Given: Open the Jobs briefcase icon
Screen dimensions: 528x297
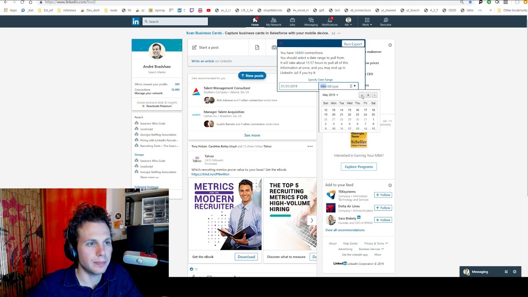Looking at the screenshot, I should pos(292,21).
